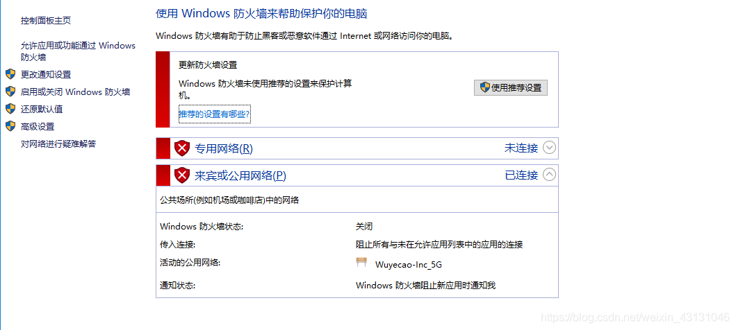This screenshot has width=736, height=330.
Task: Open 控制面板主页 link
Action: point(46,21)
